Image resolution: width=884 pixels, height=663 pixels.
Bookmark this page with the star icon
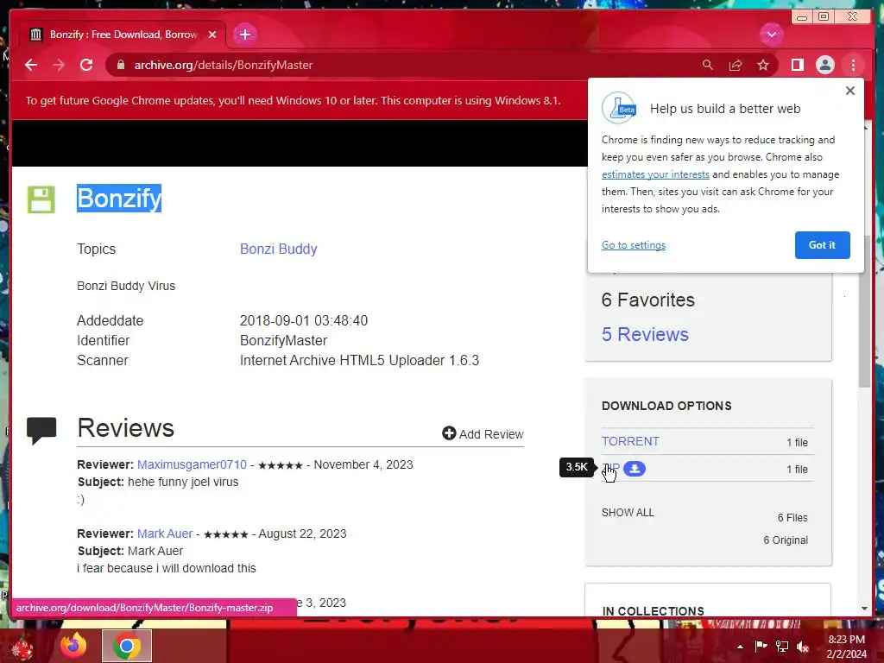[x=763, y=65]
